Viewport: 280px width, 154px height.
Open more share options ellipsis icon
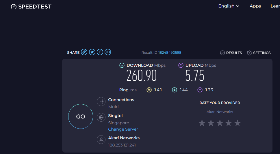point(108,52)
